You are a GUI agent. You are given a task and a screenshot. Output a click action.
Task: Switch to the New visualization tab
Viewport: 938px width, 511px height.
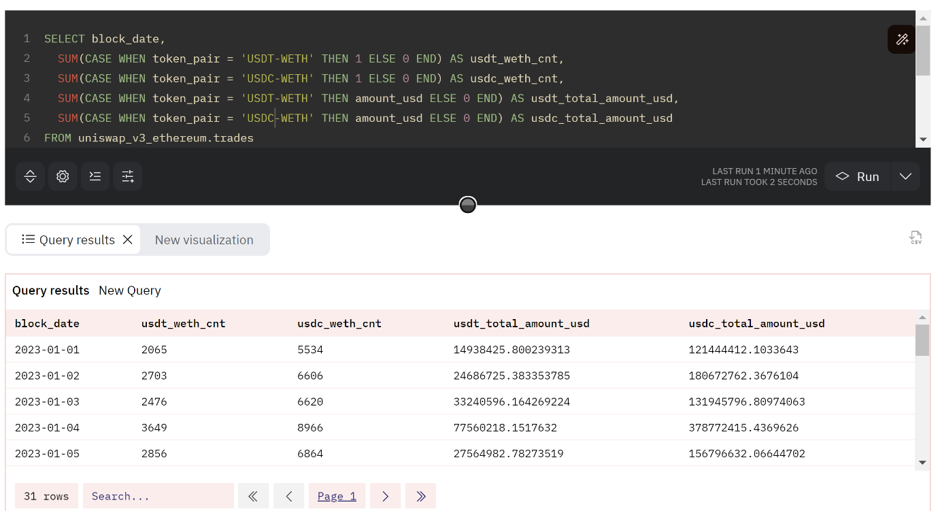click(x=204, y=240)
